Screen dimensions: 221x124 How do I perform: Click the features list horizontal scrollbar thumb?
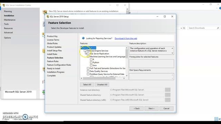(x=99, y=78)
